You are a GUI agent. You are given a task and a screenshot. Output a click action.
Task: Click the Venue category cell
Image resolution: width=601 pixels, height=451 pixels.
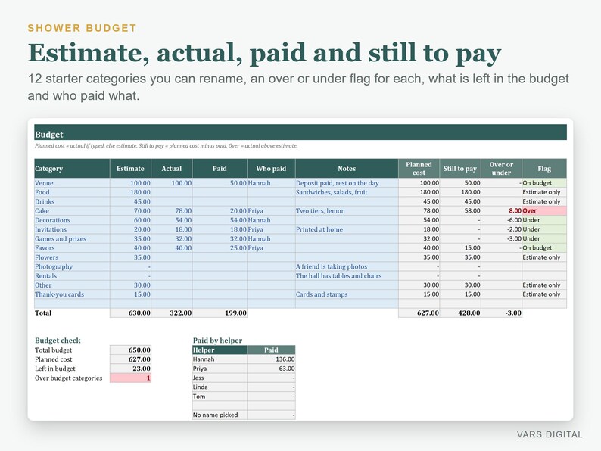72,183
